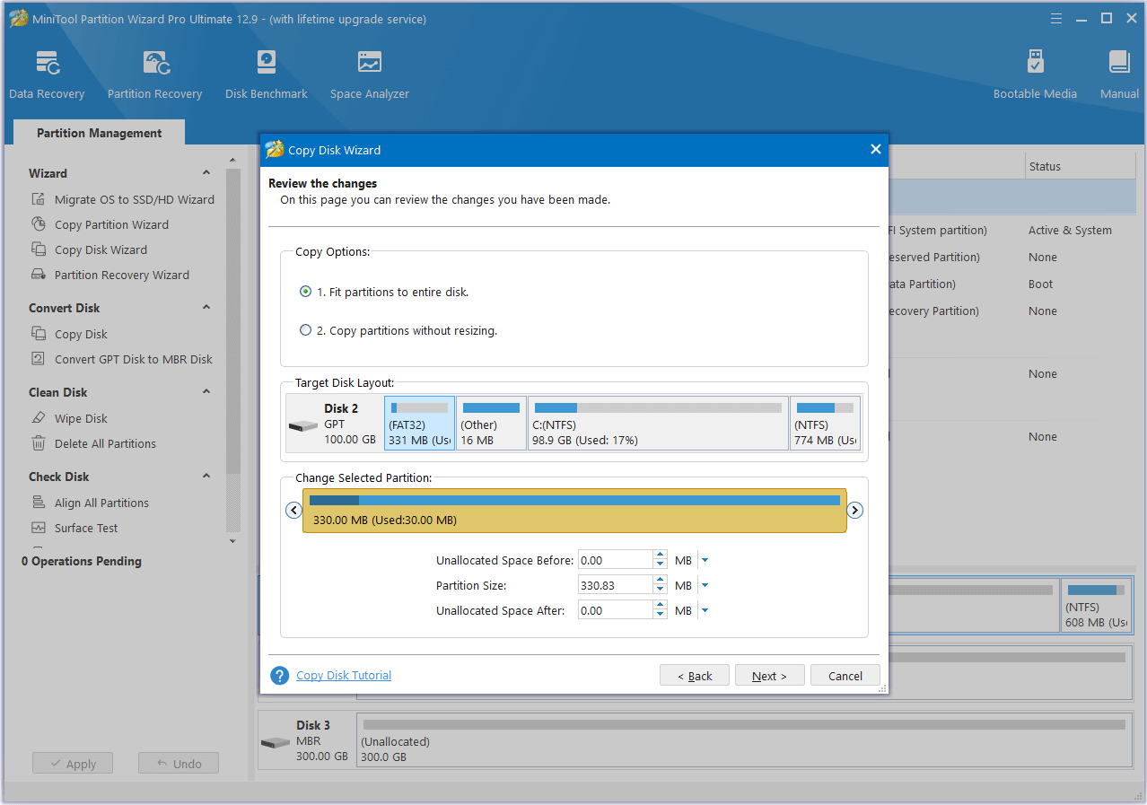Click Disk 2 drive icon in target layout

click(303, 425)
